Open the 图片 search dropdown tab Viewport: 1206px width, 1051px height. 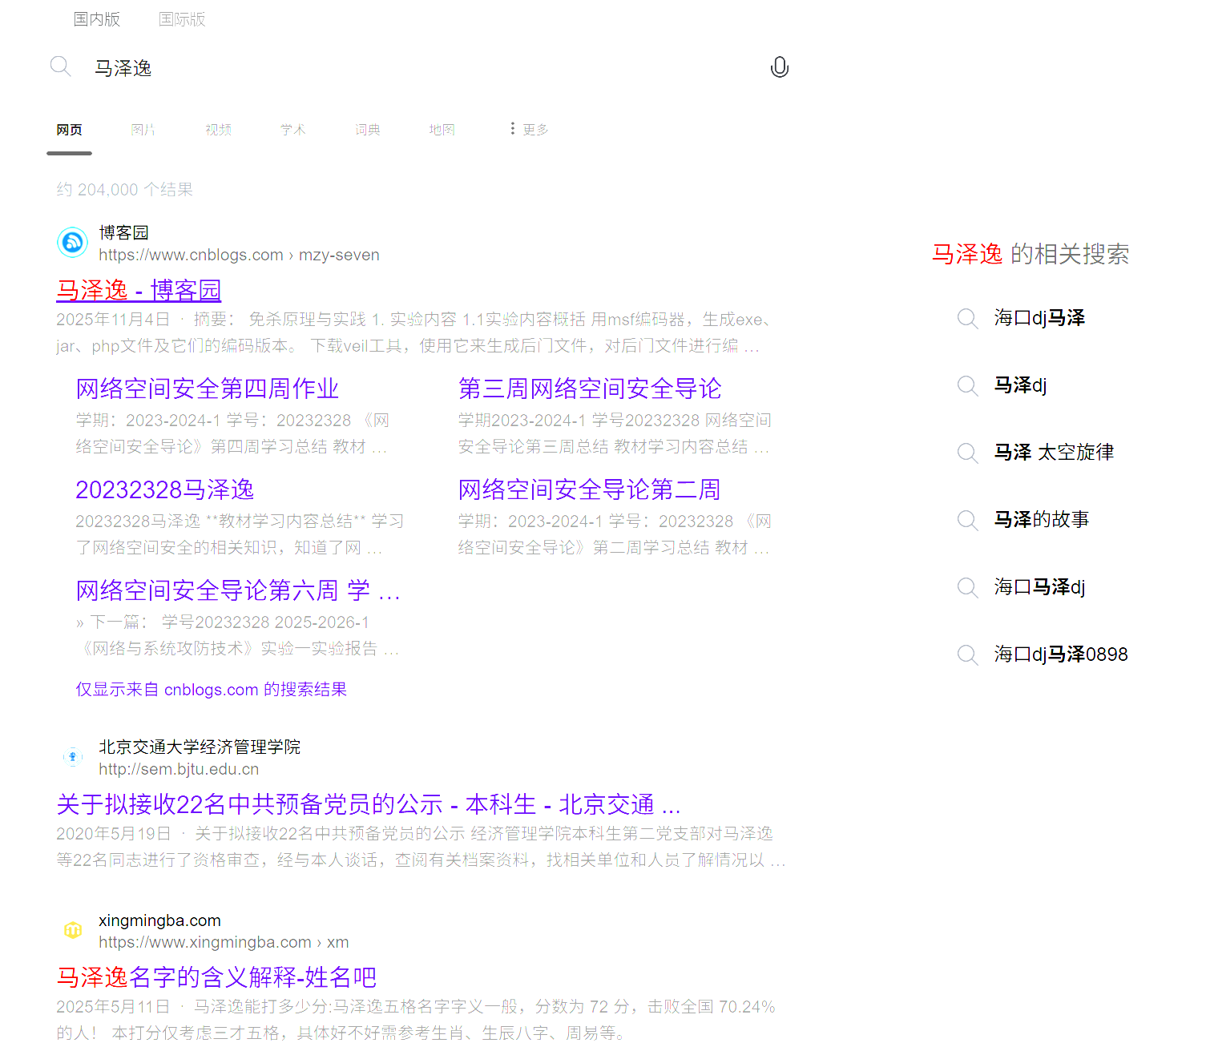click(143, 129)
